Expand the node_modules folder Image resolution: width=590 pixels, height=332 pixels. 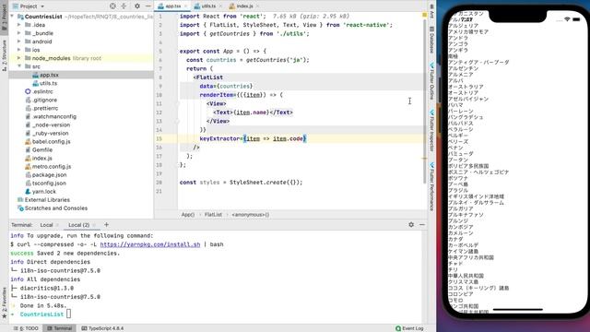(18, 58)
